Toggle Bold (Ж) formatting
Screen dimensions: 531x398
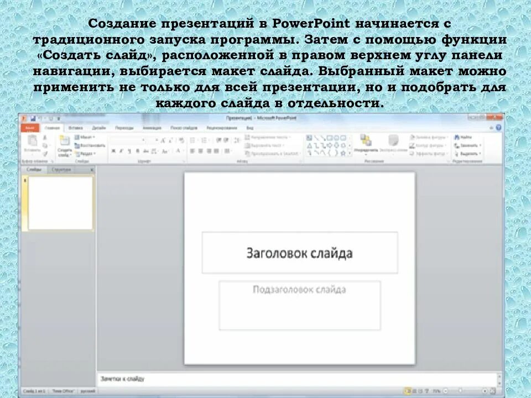(113, 151)
